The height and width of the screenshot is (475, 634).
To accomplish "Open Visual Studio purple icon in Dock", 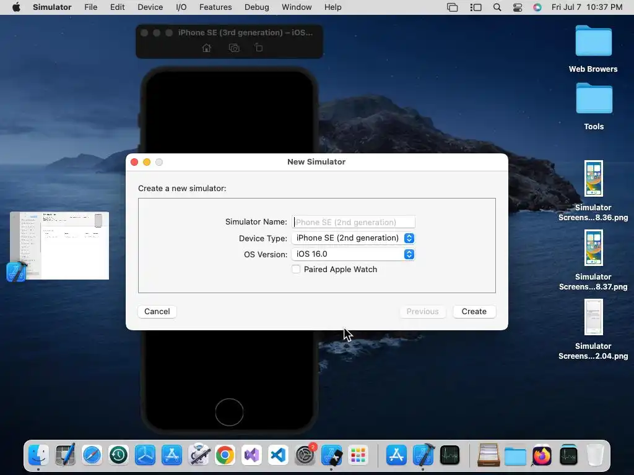I will (252, 455).
